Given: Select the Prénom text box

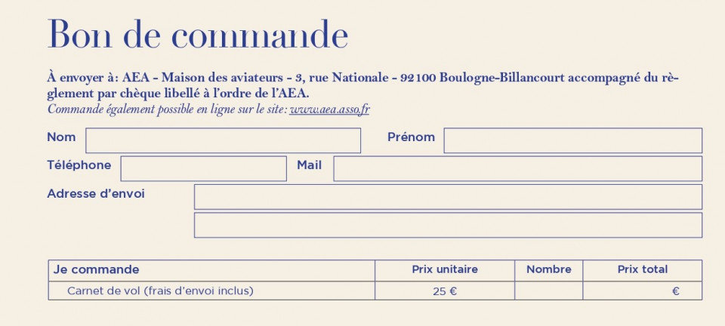Looking at the screenshot, I should (x=573, y=140).
